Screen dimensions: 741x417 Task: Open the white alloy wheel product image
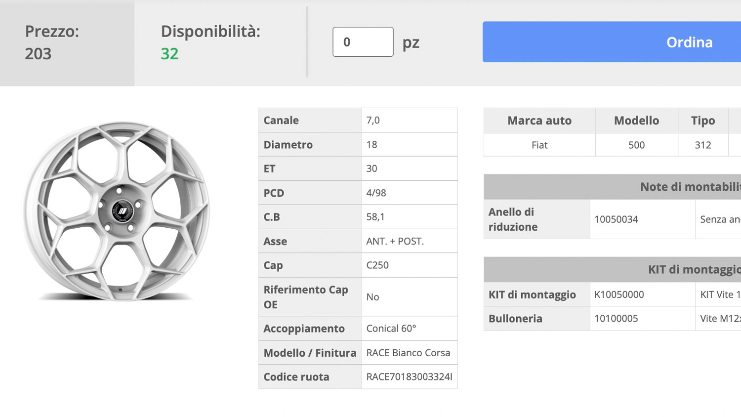(x=117, y=211)
